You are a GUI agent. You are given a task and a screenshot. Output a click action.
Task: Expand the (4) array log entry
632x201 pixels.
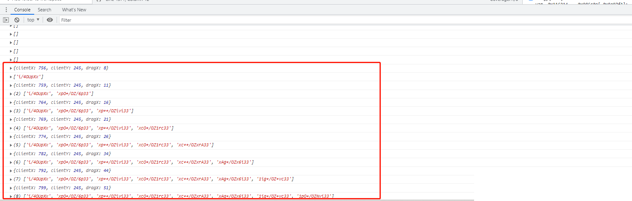point(11,128)
